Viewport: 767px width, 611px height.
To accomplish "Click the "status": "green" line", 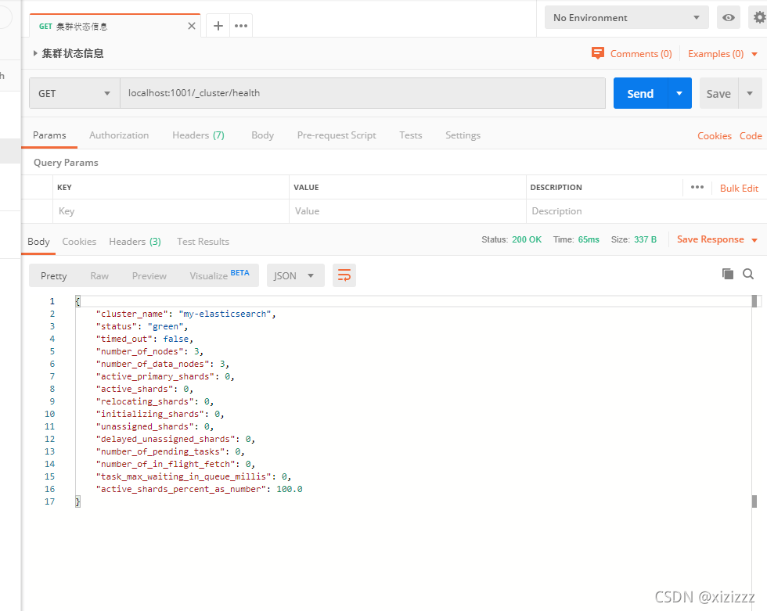I will pyautogui.click(x=142, y=326).
